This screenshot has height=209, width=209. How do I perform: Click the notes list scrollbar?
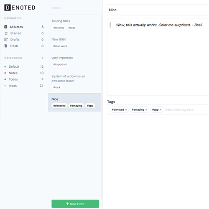tap(102, 107)
